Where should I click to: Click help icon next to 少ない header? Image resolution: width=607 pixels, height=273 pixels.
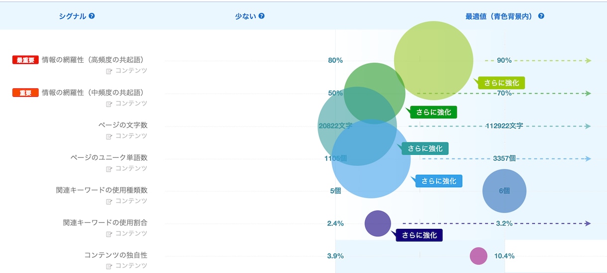pyautogui.click(x=261, y=16)
